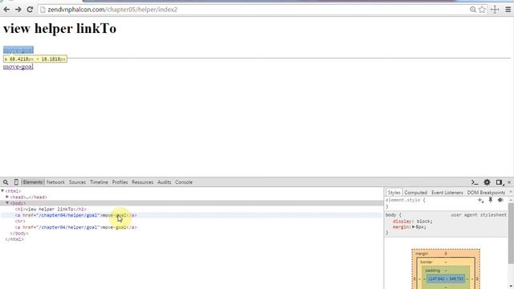Open the Console tab
The height and width of the screenshot is (289, 514).
coord(184,182)
